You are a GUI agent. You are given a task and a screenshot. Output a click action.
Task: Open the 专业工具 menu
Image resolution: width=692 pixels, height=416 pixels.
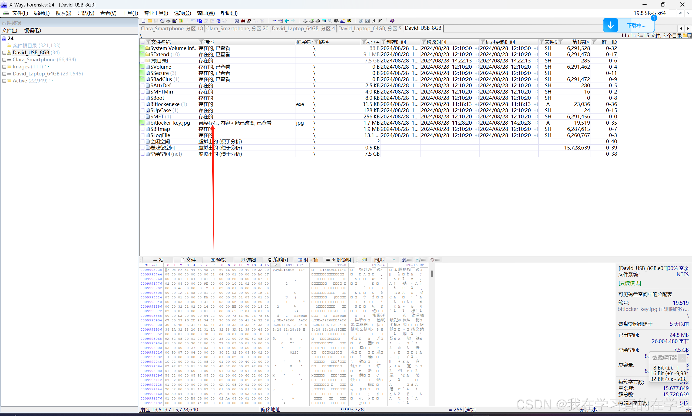155,13
